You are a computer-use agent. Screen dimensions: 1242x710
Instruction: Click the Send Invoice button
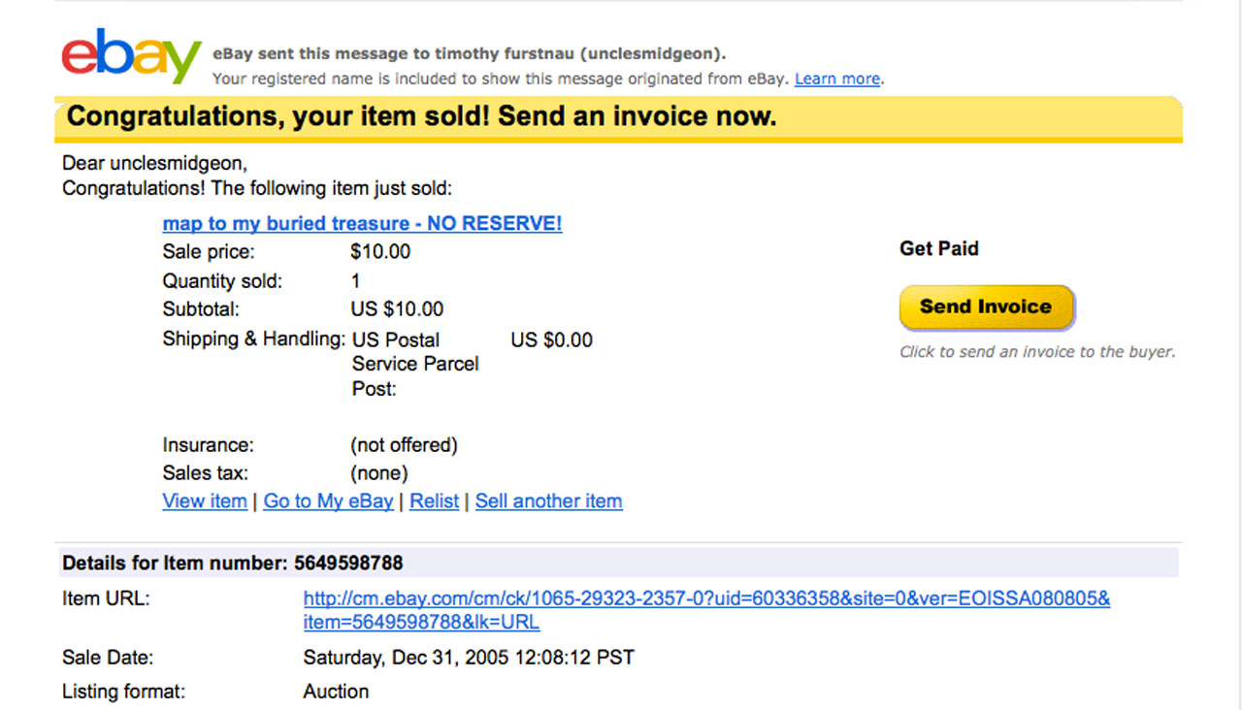(986, 307)
